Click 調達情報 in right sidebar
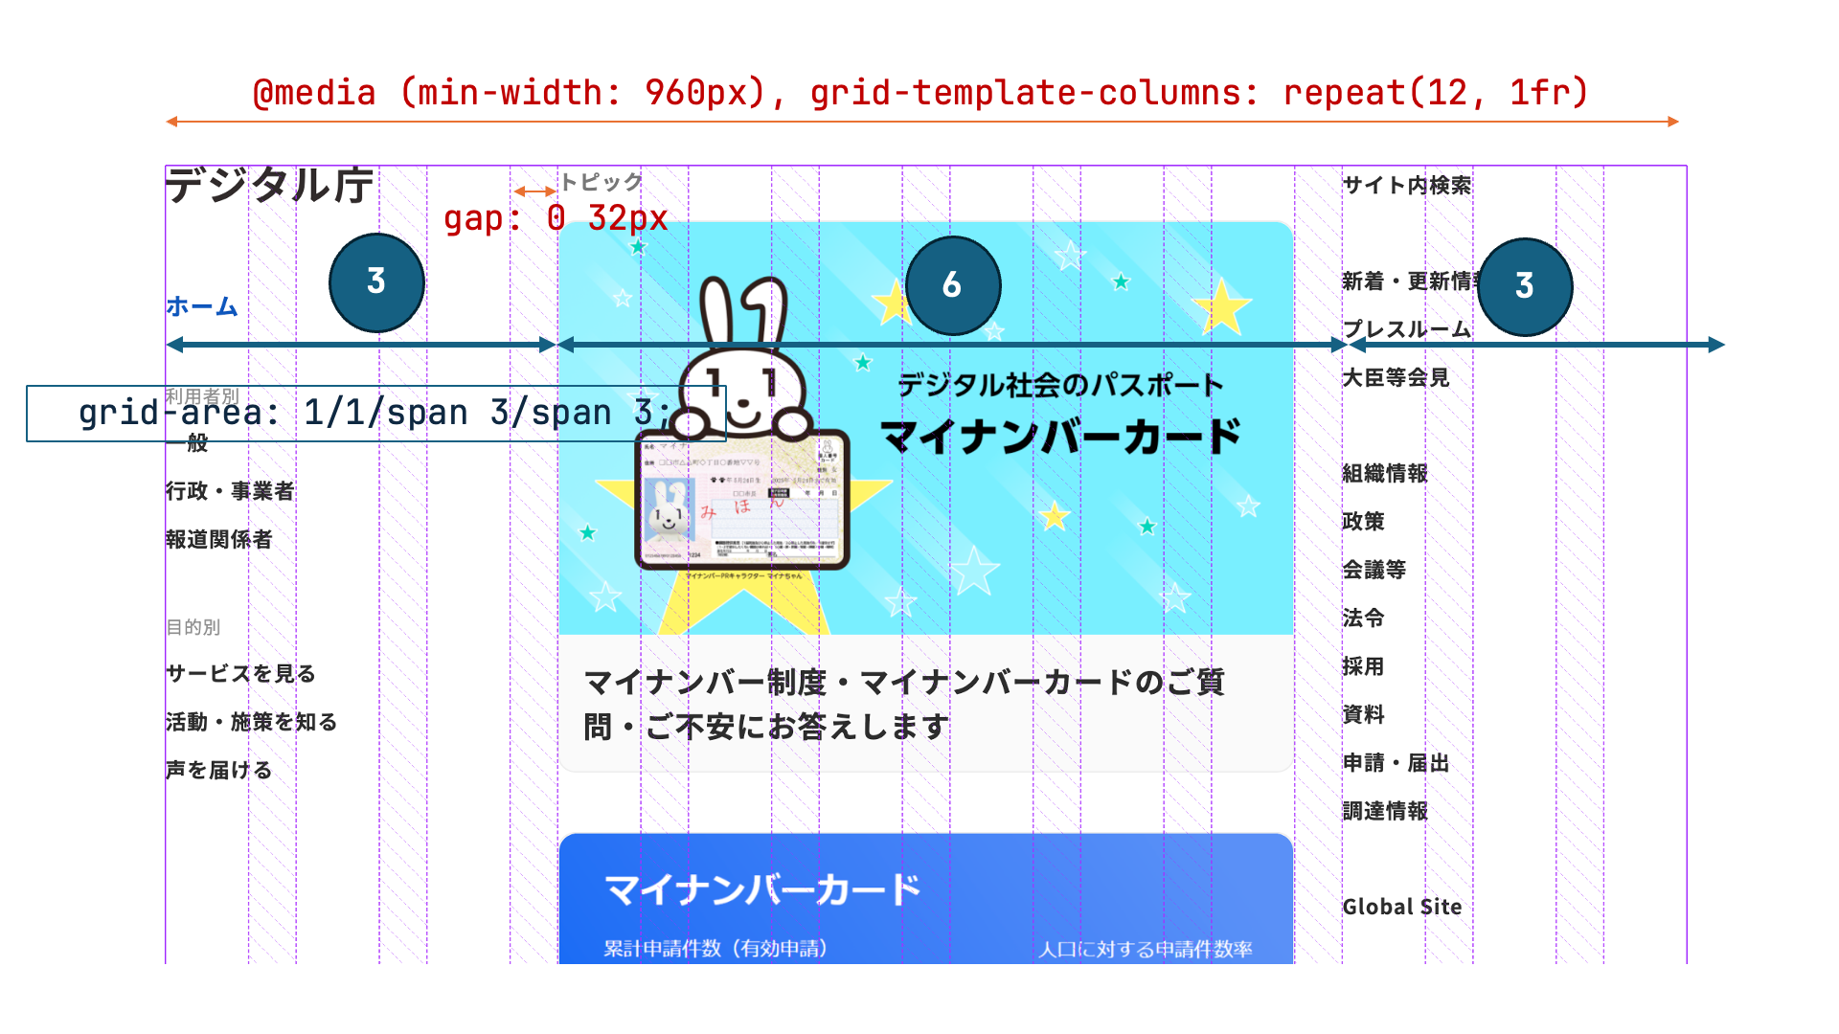 coord(1385,812)
